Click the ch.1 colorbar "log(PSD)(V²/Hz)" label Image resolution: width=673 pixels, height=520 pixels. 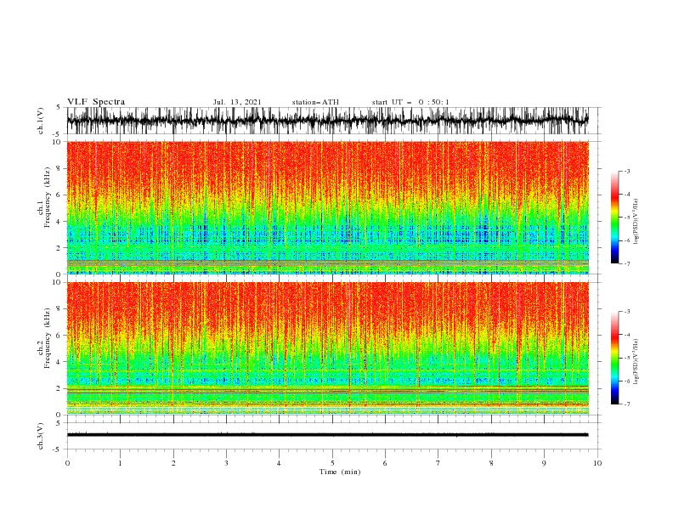(636, 222)
